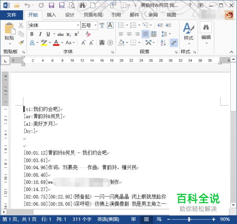
Task: Click the Clear Formatting eraser icon
Action: click(x=88, y=34)
